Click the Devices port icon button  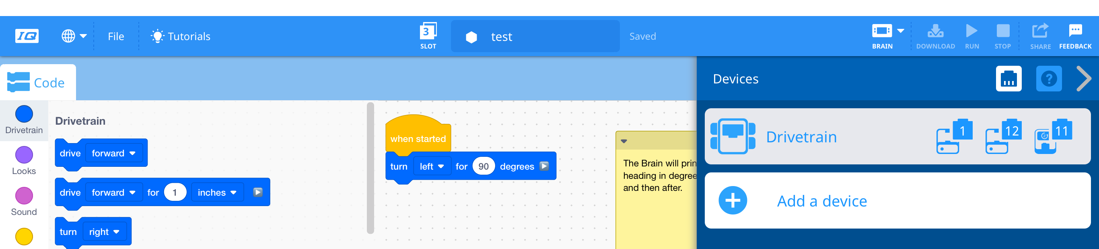(x=1008, y=79)
